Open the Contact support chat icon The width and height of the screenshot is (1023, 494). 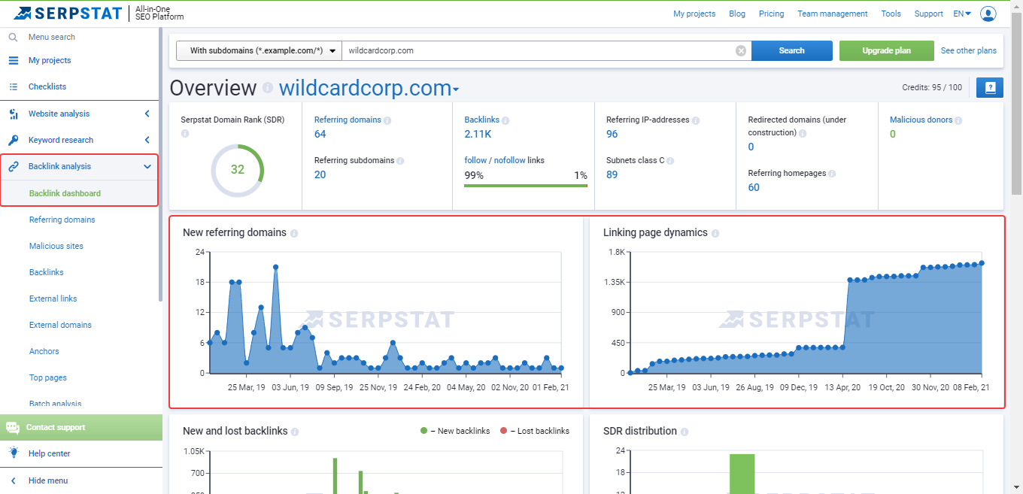(x=12, y=426)
